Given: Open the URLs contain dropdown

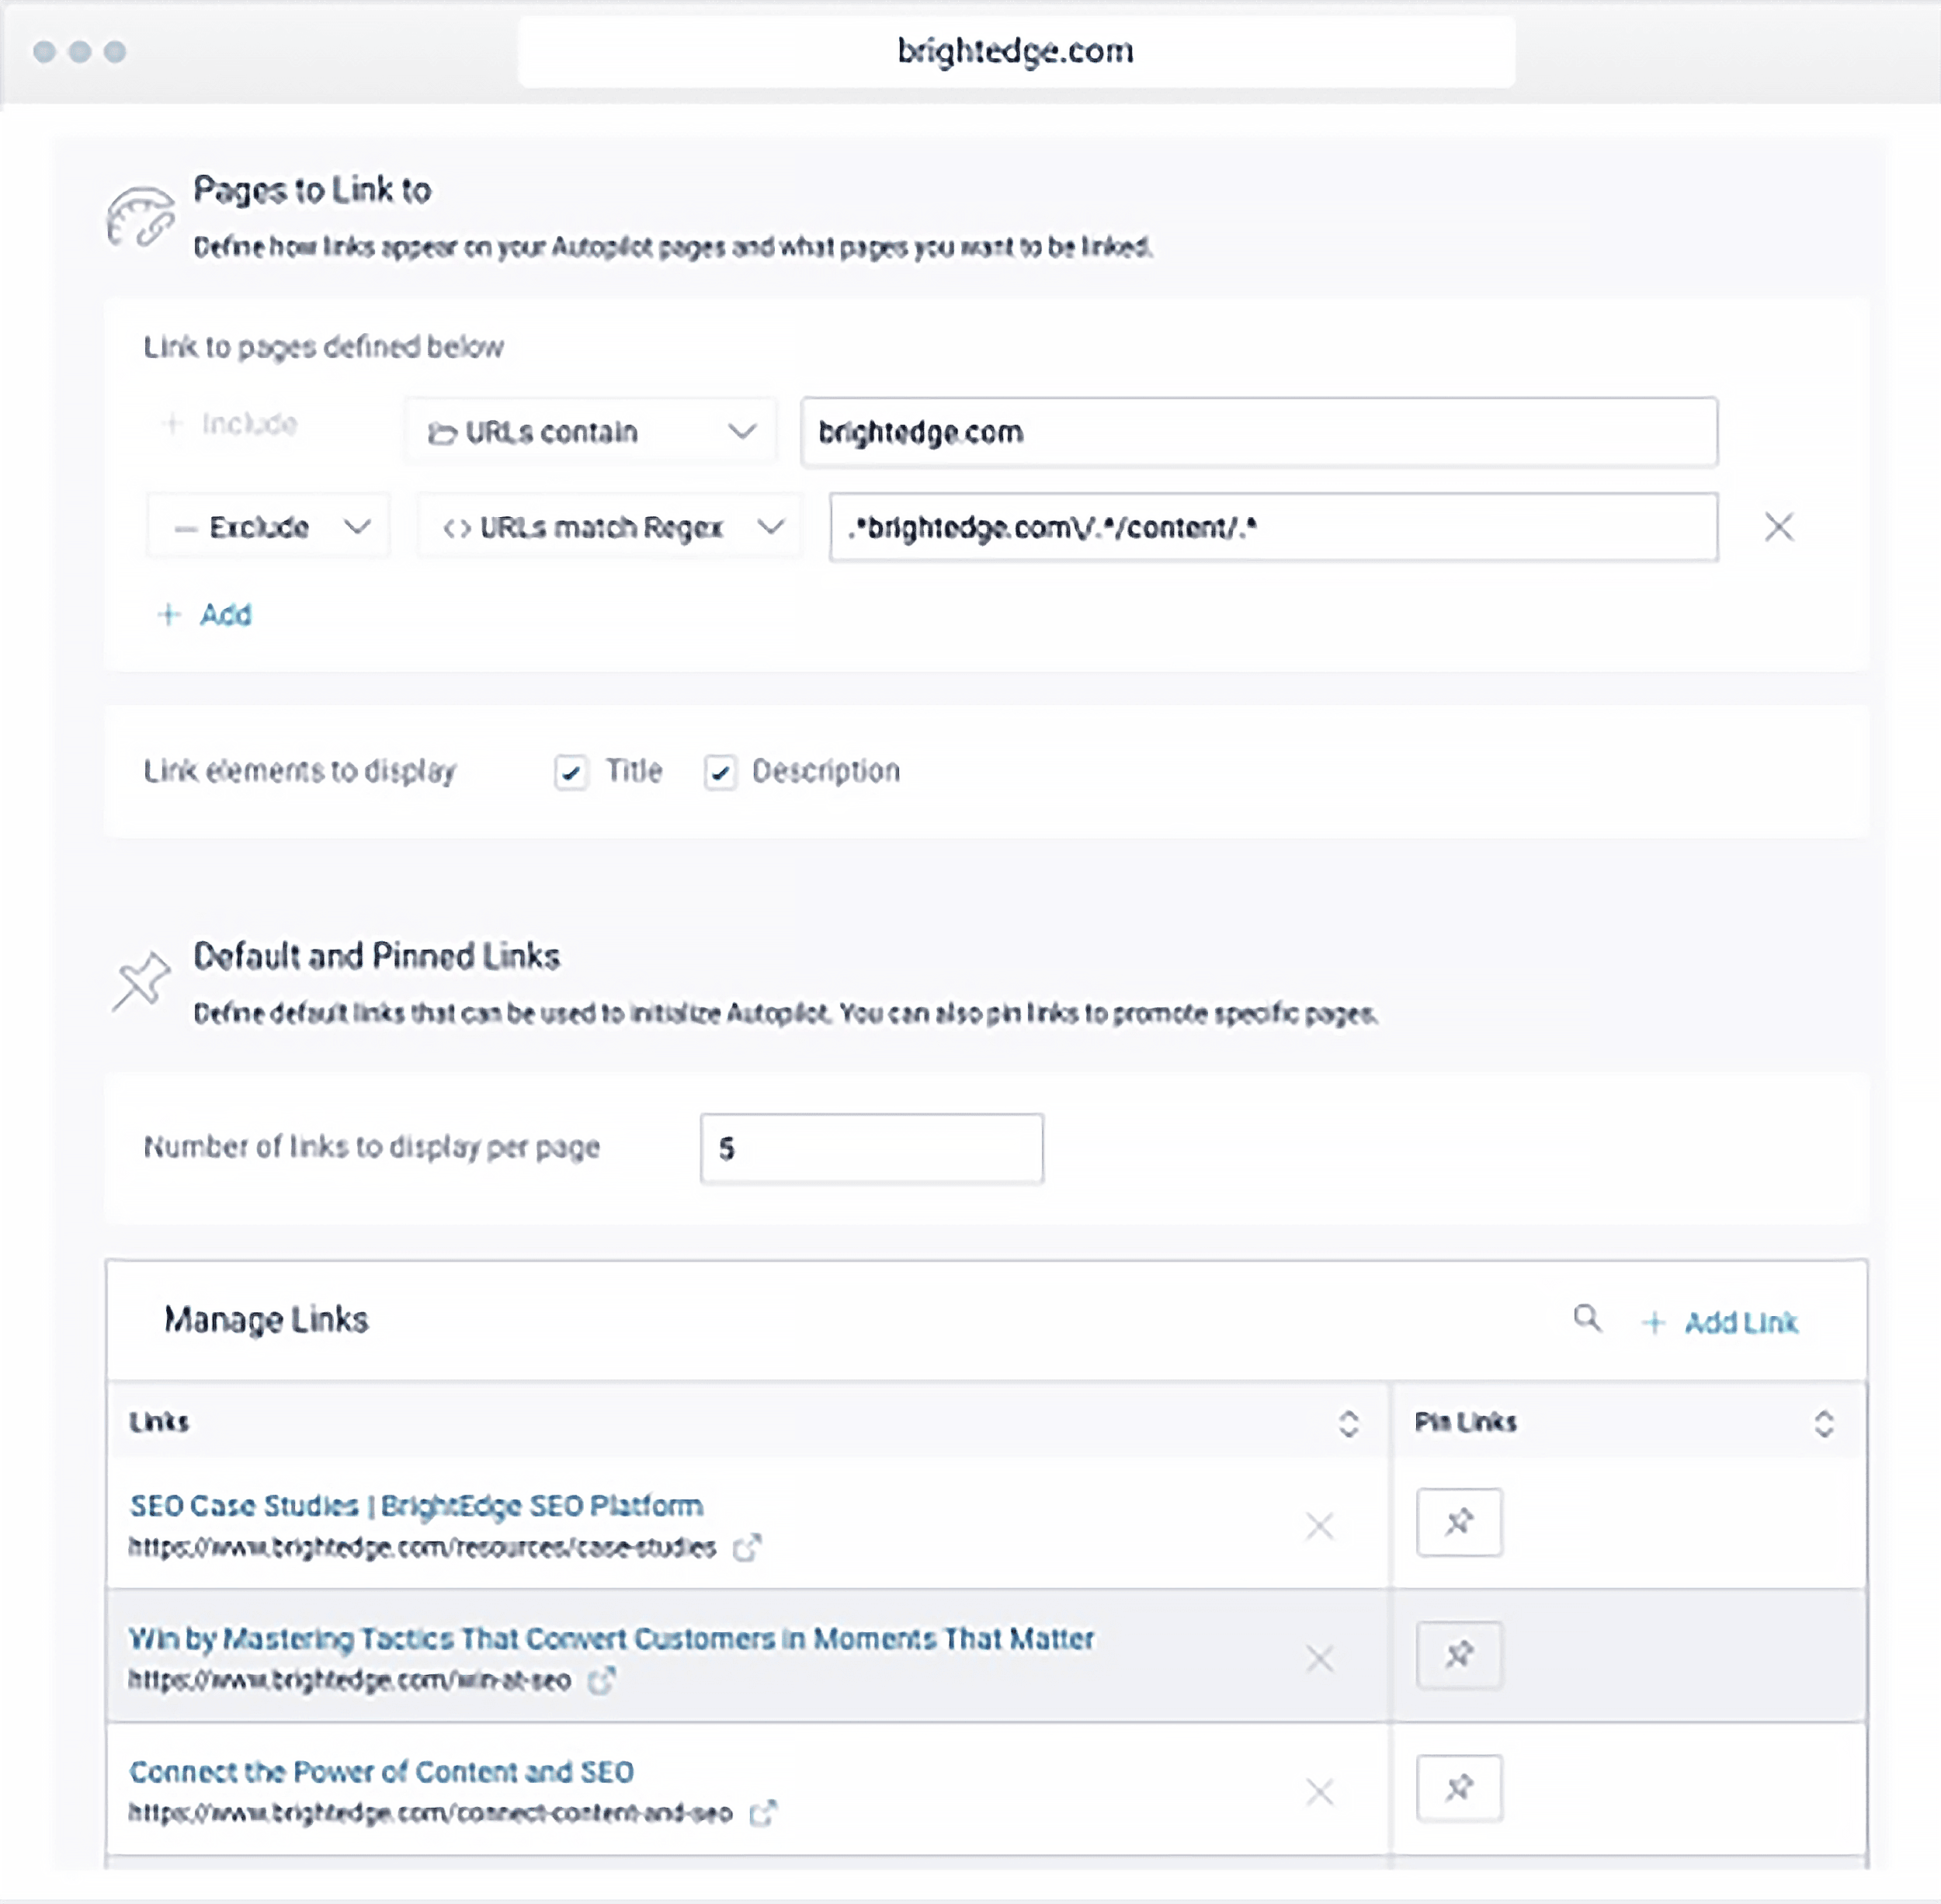Looking at the screenshot, I should tap(590, 432).
